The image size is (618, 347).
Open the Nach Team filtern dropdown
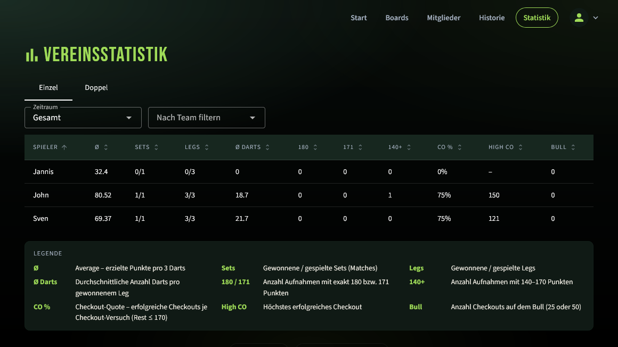[207, 118]
